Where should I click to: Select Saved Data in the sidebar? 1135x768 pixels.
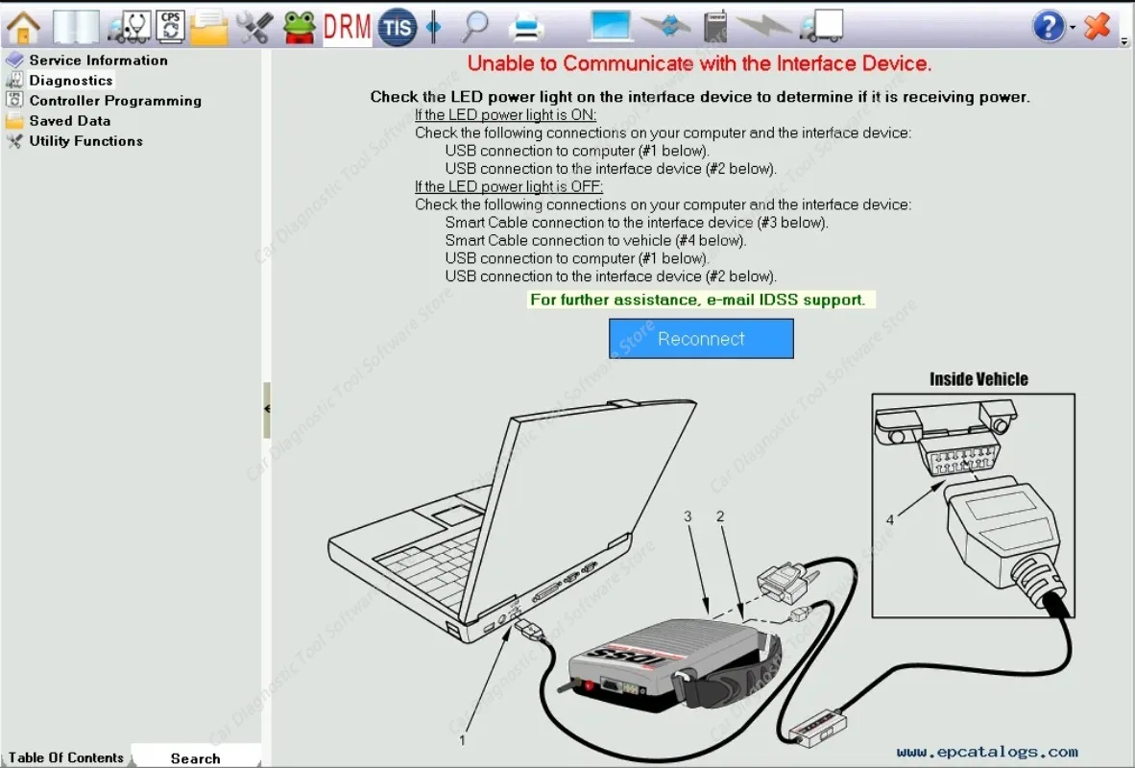pos(69,121)
